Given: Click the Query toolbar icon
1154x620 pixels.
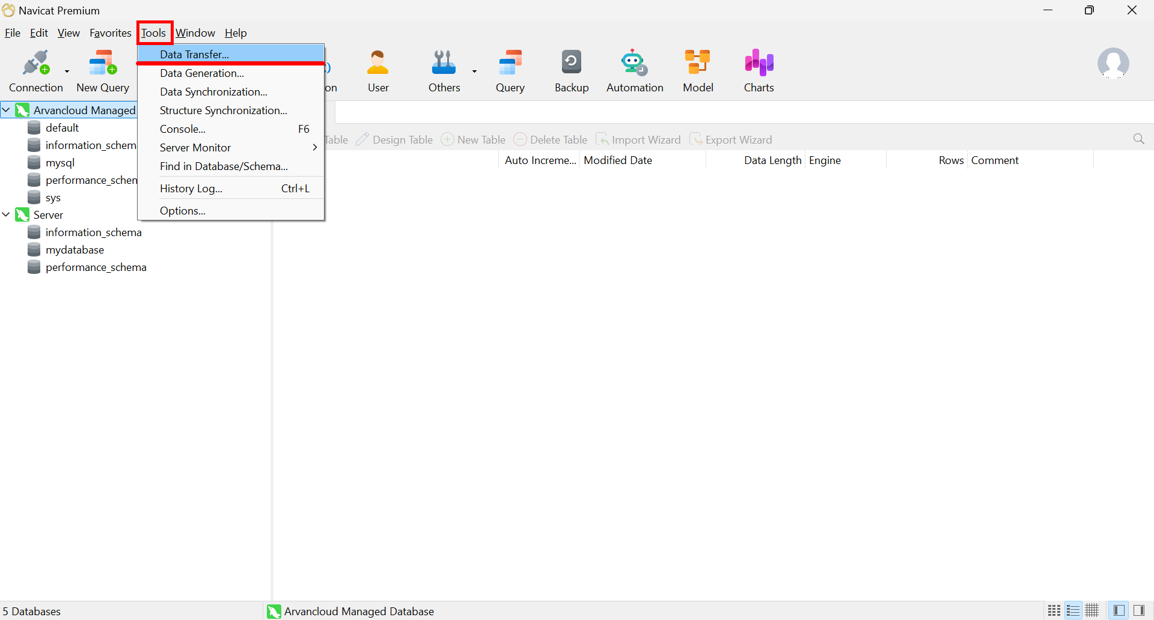Looking at the screenshot, I should (510, 71).
